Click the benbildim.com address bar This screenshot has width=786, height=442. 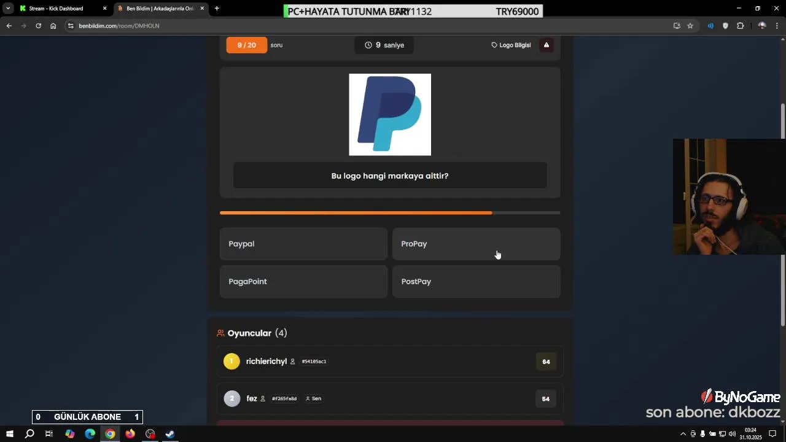(368, 26)
